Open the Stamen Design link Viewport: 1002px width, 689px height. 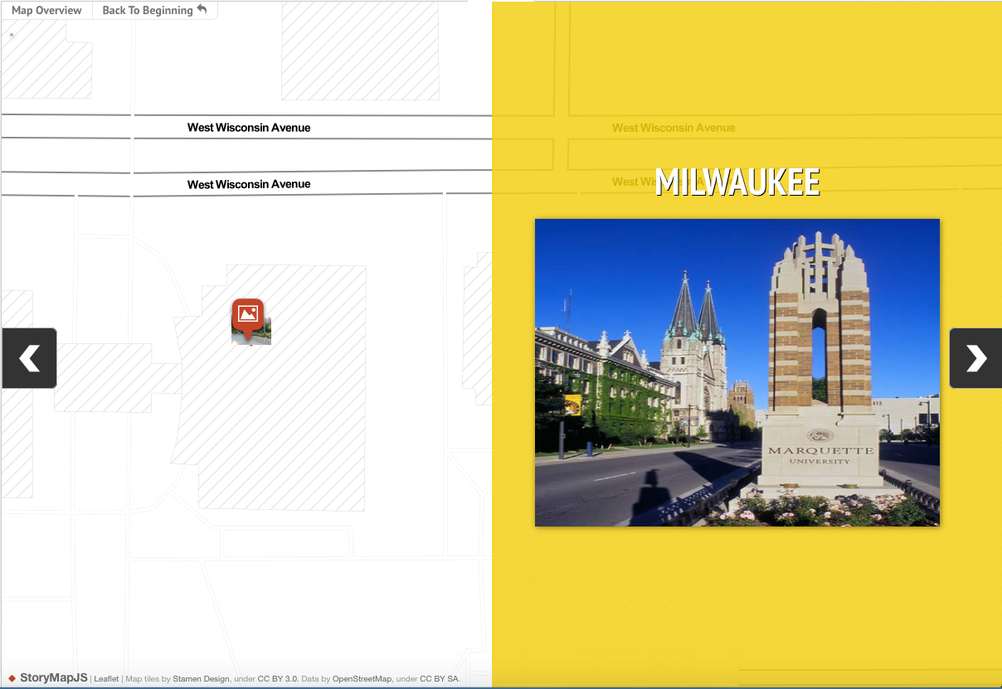pos(201,678)
